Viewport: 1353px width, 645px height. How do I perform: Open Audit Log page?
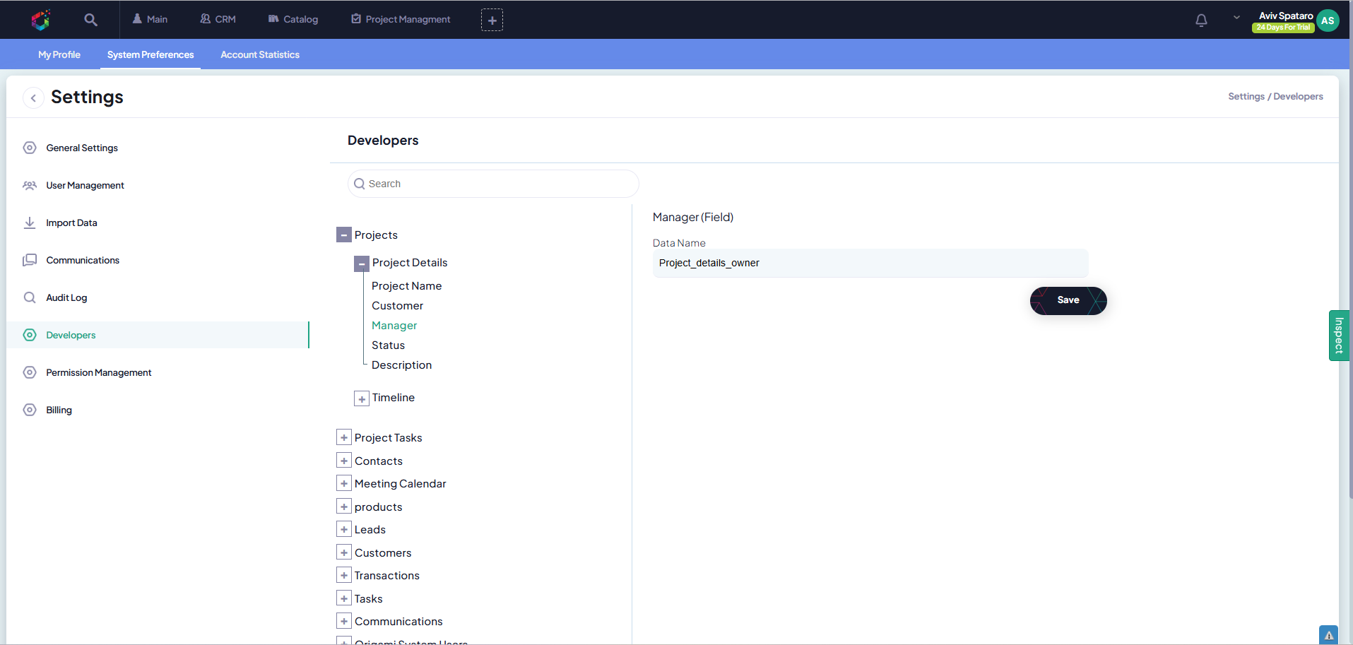click(x=66, y=297)
